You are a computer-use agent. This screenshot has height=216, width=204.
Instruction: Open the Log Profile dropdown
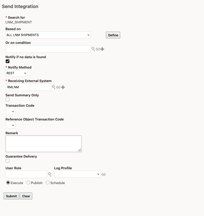[77, 174]
